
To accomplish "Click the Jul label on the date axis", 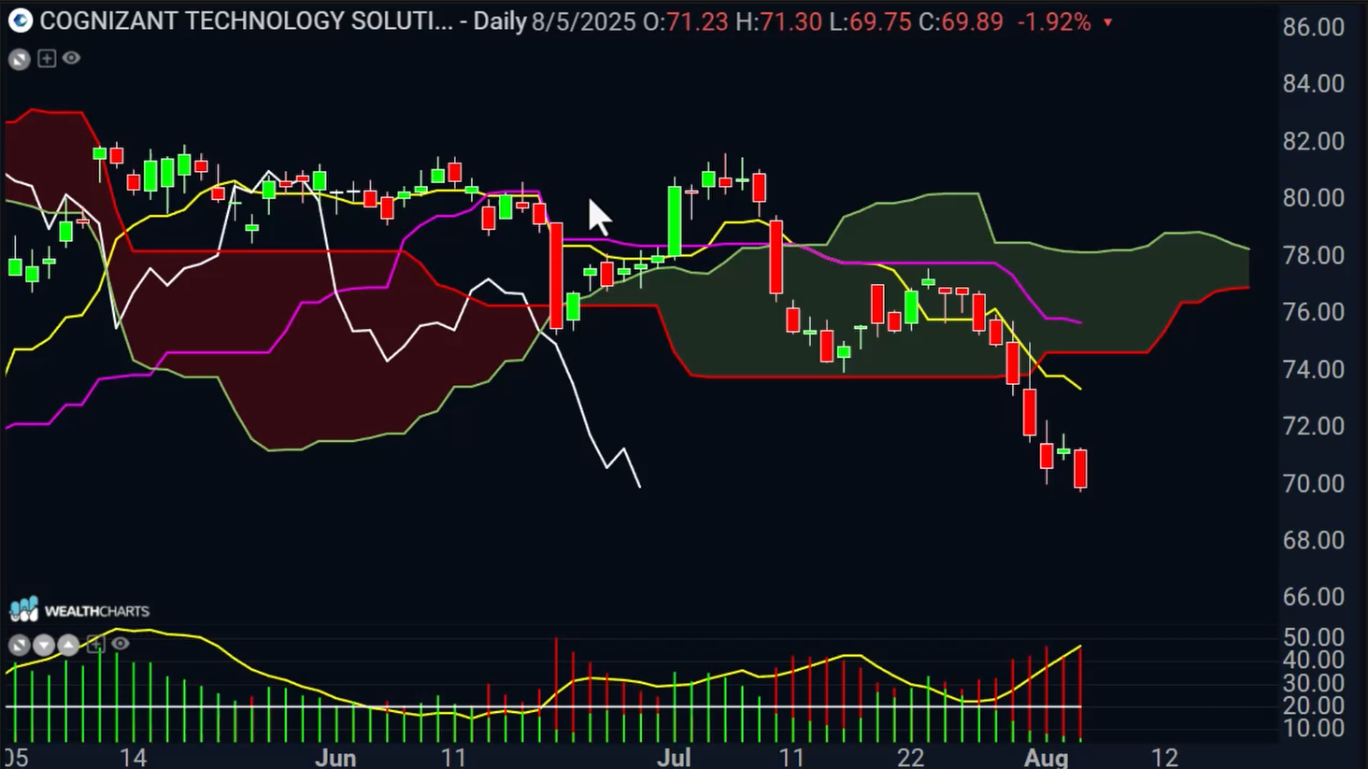I will point(674,757).
